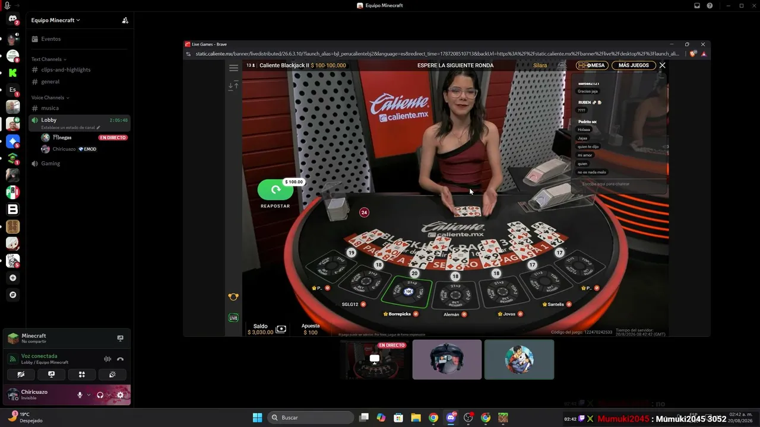Open Discord inbox icon in title bar
Viewport: 760px width, 427px height.
(697, 5)
